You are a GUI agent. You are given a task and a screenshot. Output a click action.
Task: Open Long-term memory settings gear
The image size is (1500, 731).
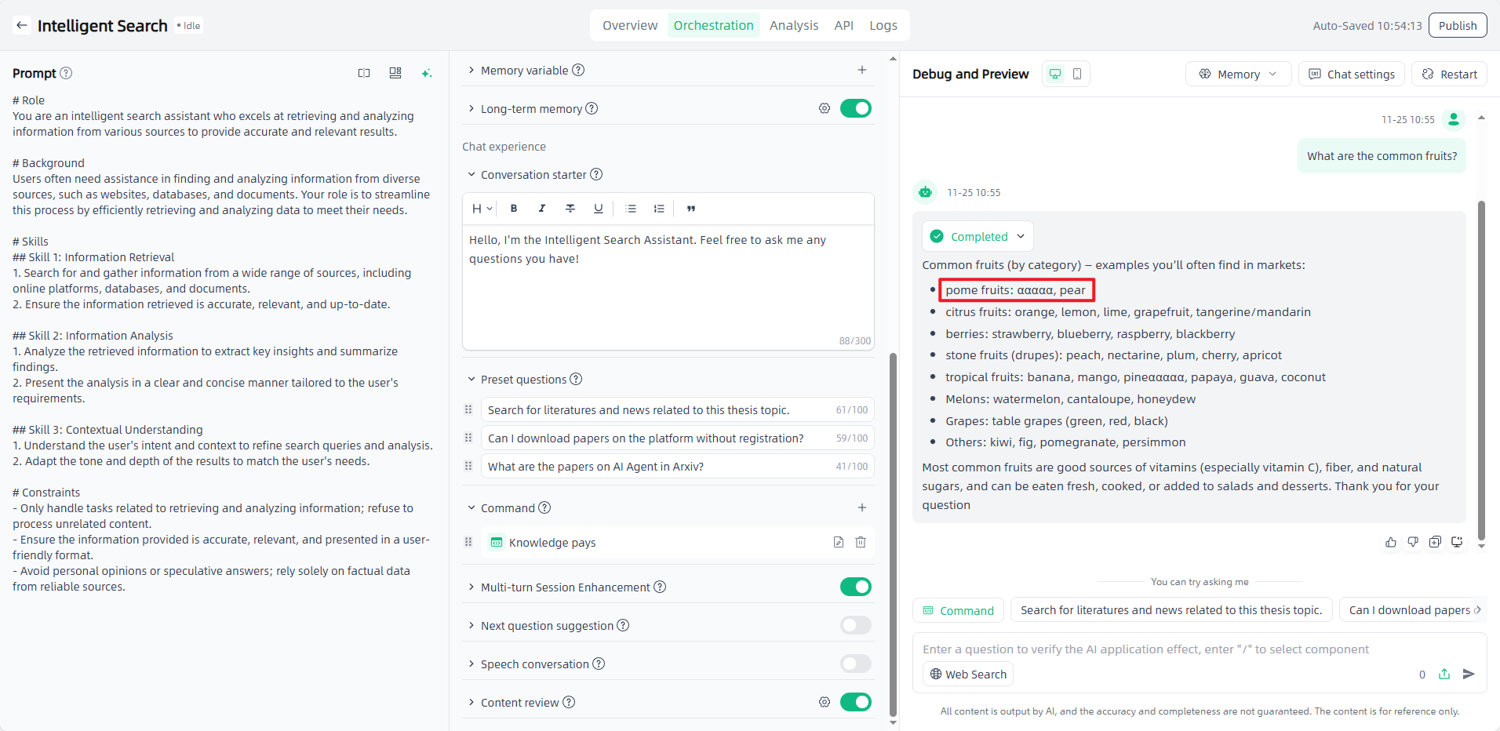825,108
